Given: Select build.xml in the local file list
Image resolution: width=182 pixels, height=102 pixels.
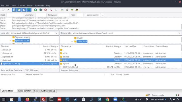Looking at the screenshot, I should click(x=30, y=60).
